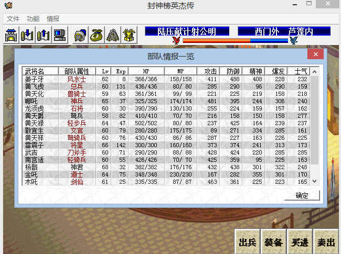Select the 黄天爵 row
341x254 pixels.
(x=166, y=116)
